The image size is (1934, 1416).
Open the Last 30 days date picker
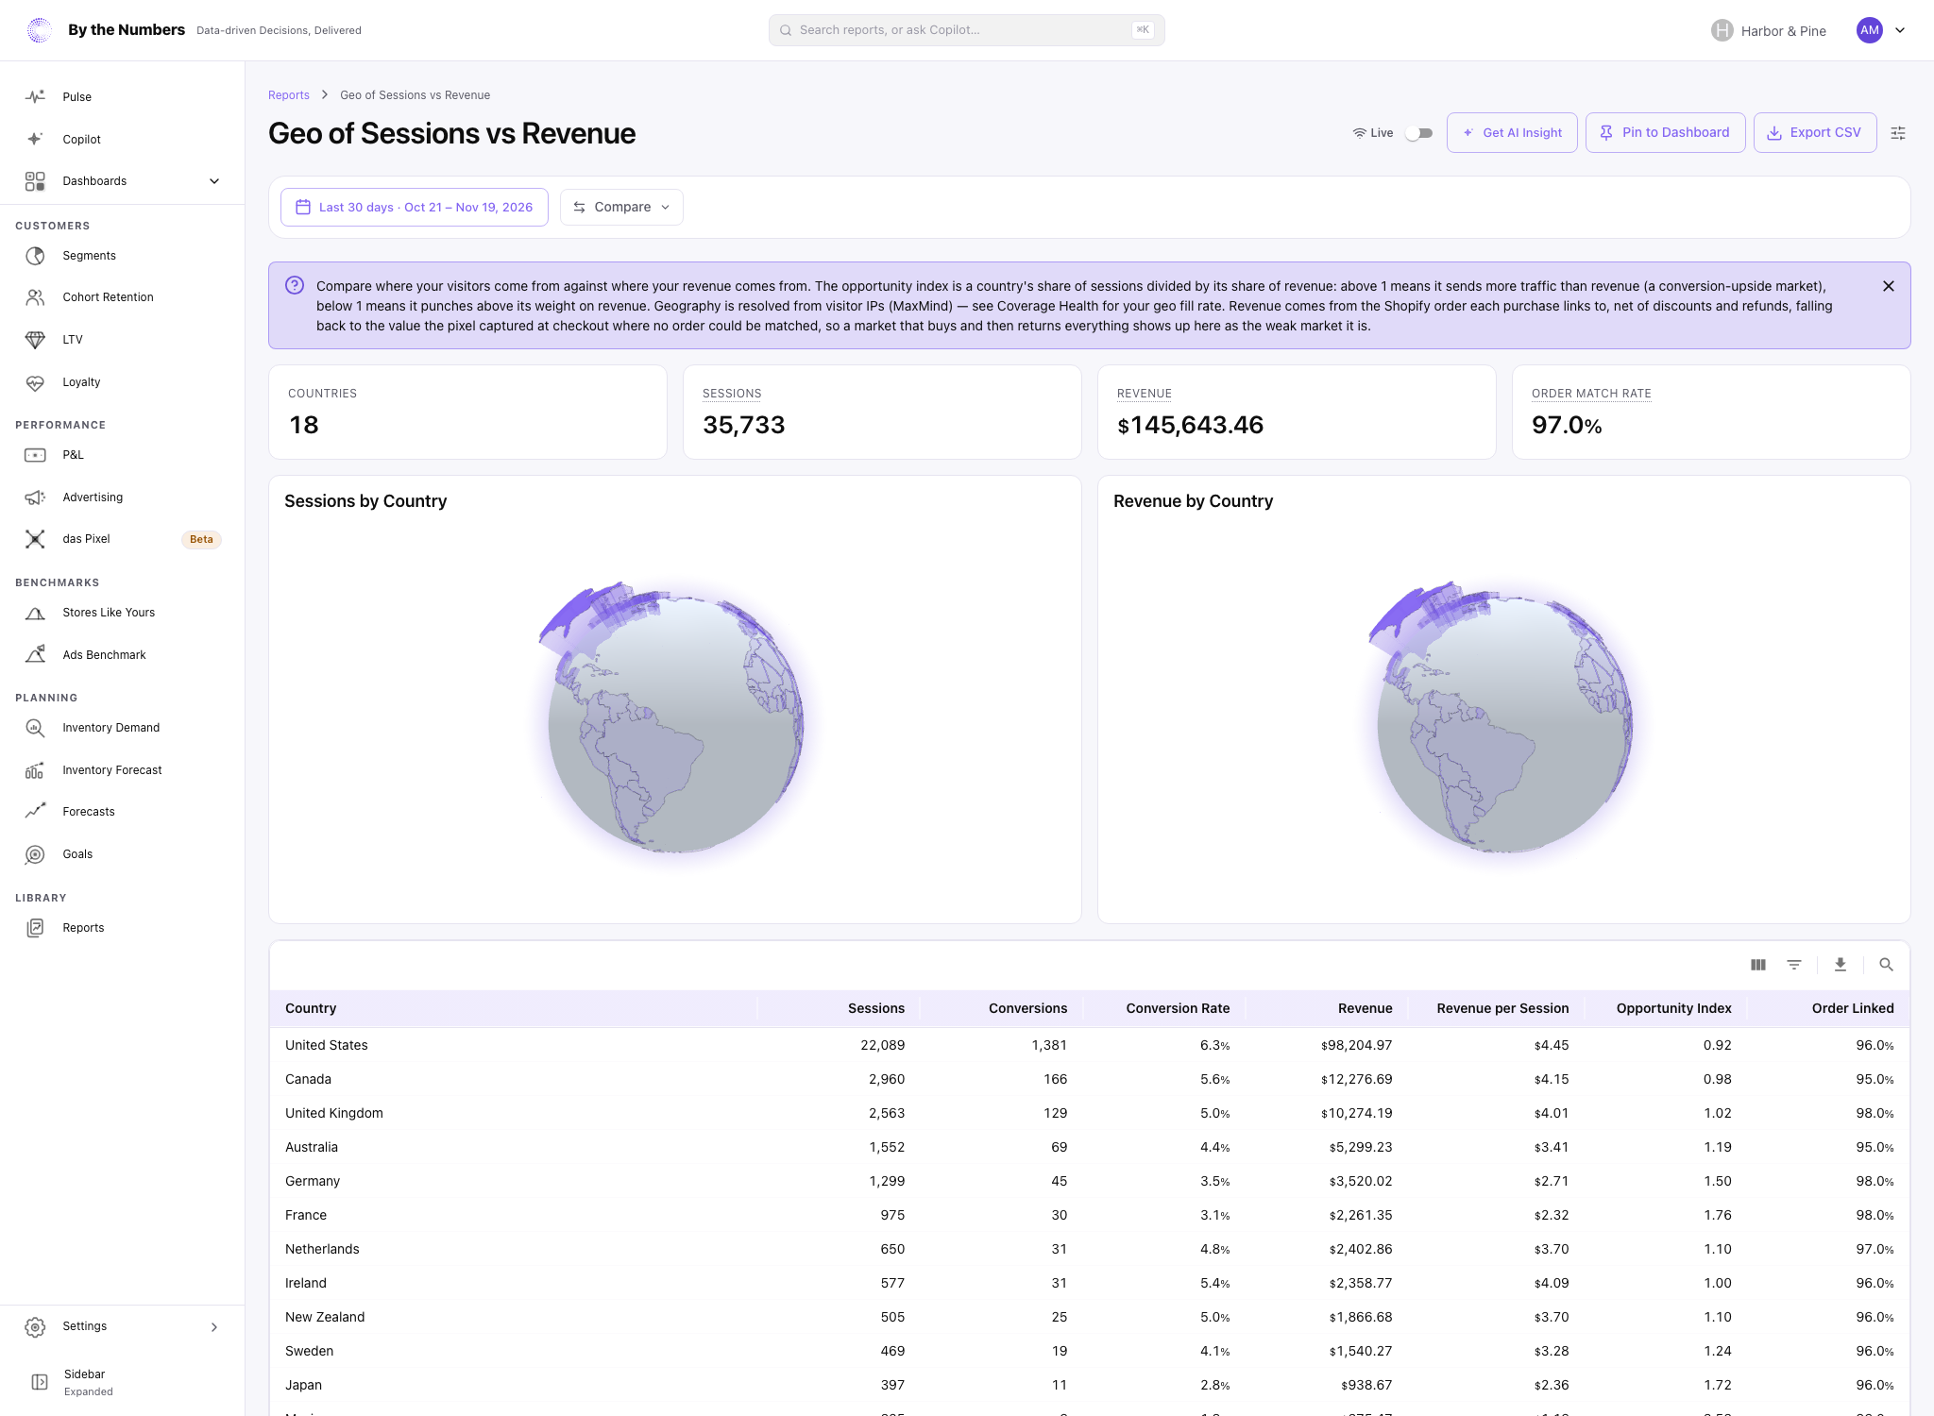415,207
